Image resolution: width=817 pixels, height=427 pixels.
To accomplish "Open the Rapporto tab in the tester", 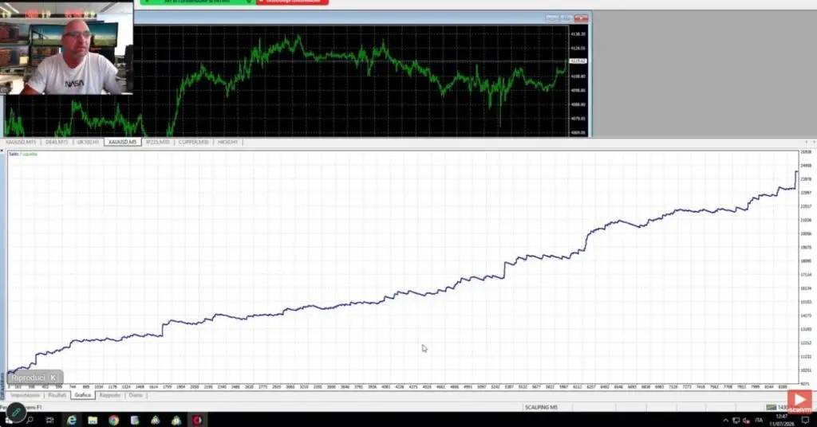I will (110, 395).
